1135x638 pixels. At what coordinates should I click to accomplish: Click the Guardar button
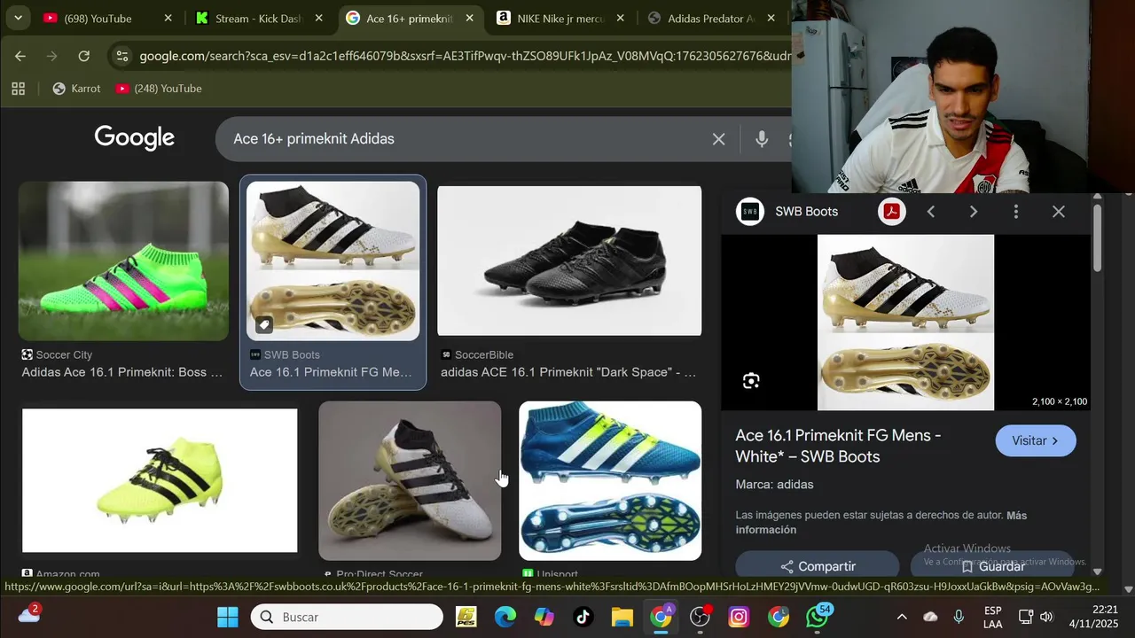coord(992,566)
